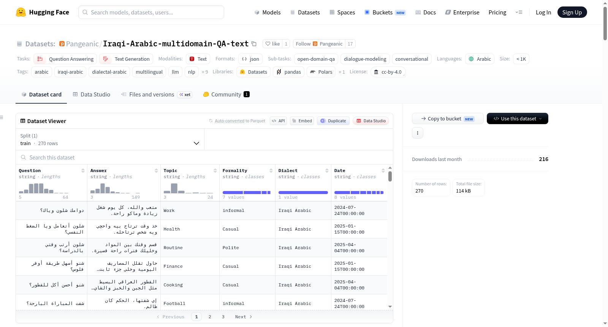This screenshot has width=608, height=327.
Task: Click the Auto-converted link
Action: click(230, 121)
